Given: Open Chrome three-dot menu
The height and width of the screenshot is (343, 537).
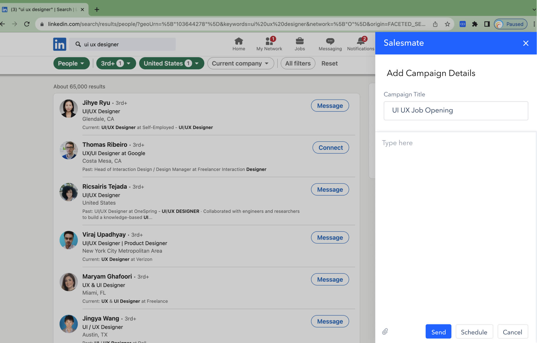Looking at the screenshot, I should click(x=534, y=24).
